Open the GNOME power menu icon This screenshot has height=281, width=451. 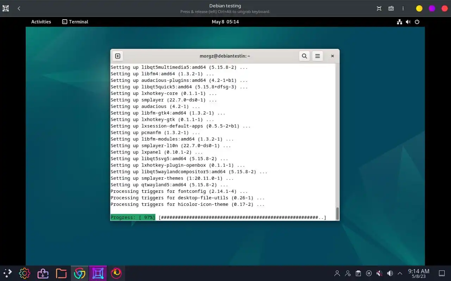click(417, 22)
